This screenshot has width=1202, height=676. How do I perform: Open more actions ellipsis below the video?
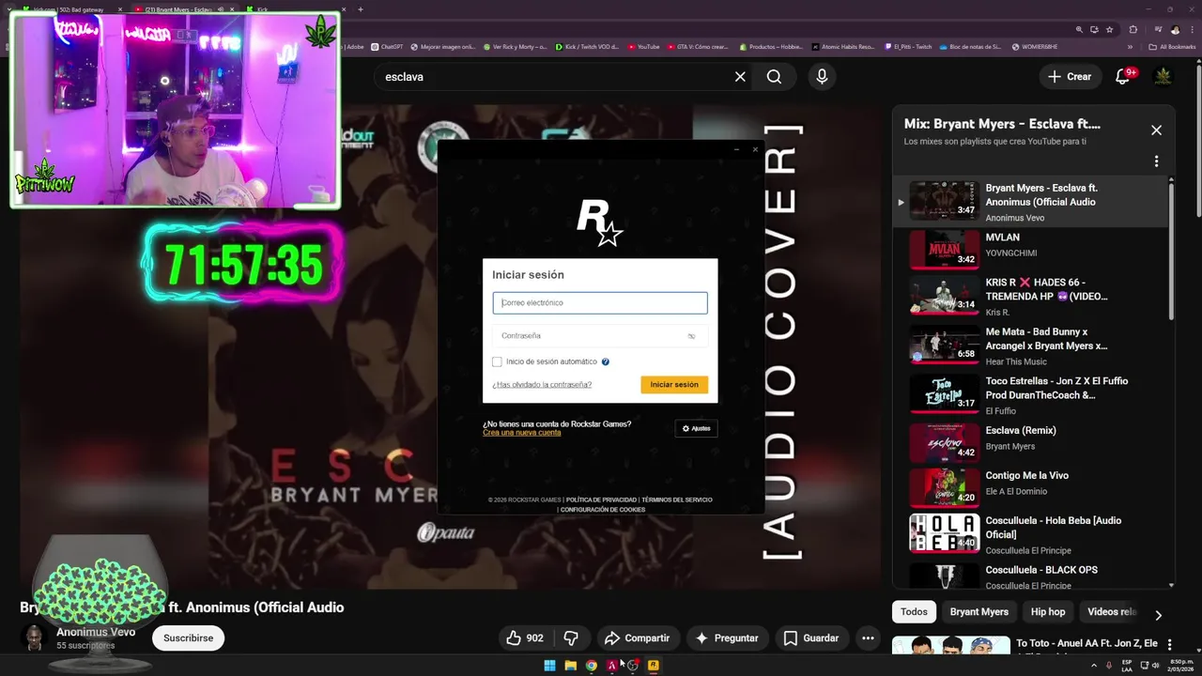868,638
